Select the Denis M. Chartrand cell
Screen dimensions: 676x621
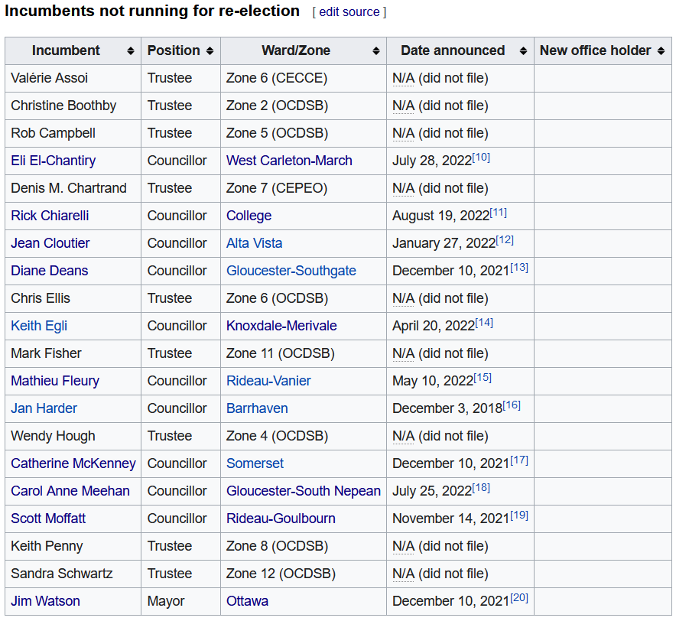click(x=73, y=188)
